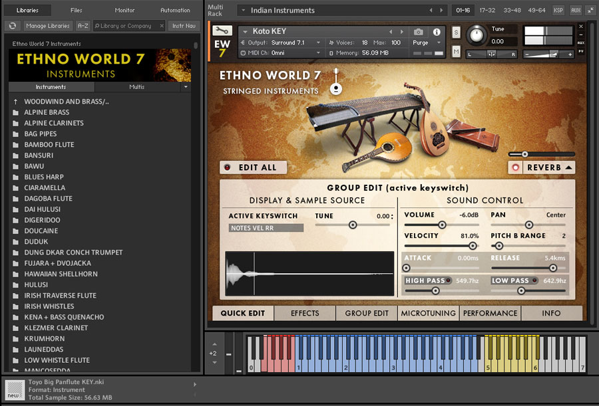Toggle the HIGH PASS filter switch
The image size is (599, 406).
[448, 280]
